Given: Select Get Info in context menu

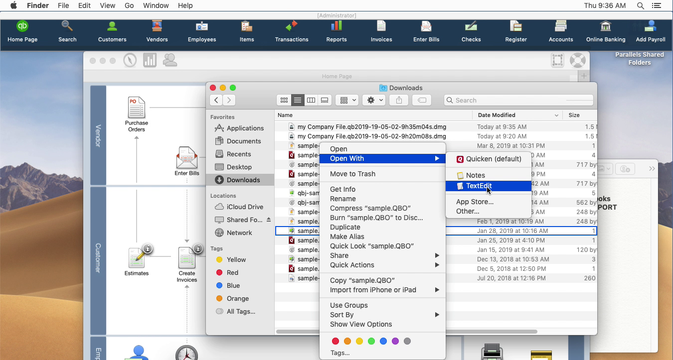Looking at the screenshot, I should coord(382,189).
